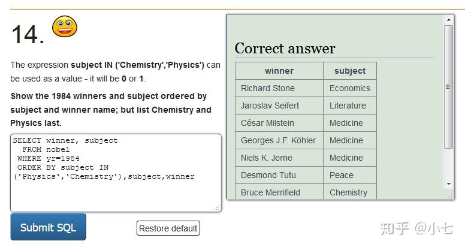Screen dimensions: 465x247
Task: Click the Richard Stone cell
Action: pyautogui.click(x=268, y=88)
